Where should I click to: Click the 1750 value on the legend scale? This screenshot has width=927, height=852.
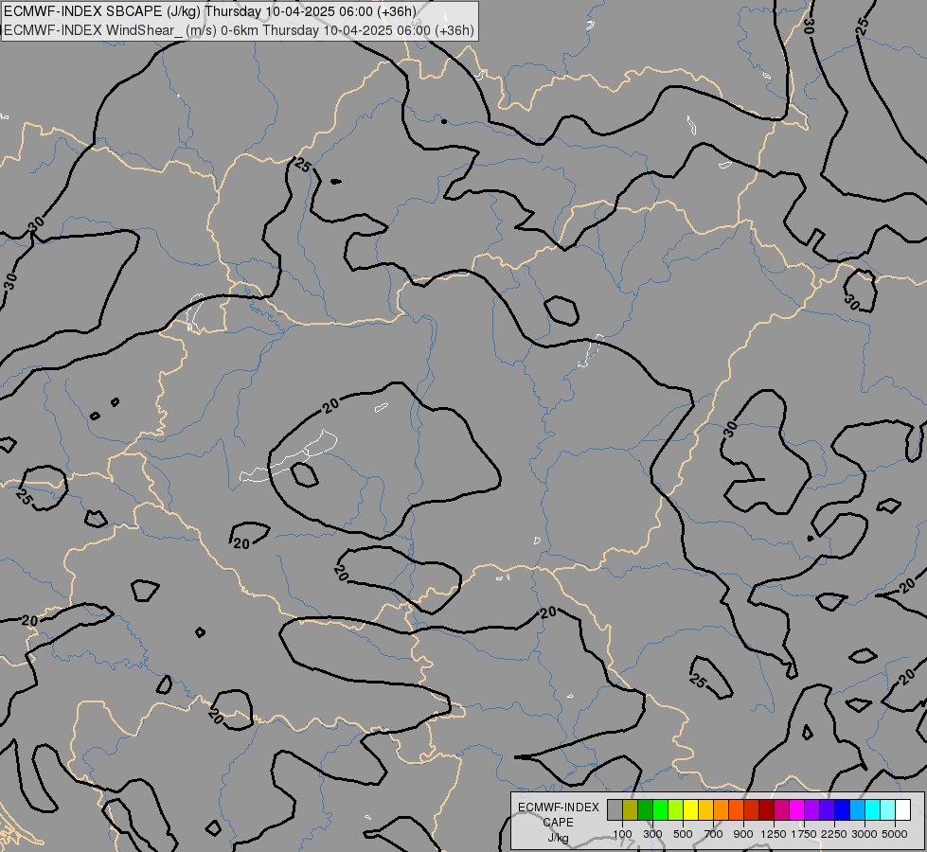(804, 834)
